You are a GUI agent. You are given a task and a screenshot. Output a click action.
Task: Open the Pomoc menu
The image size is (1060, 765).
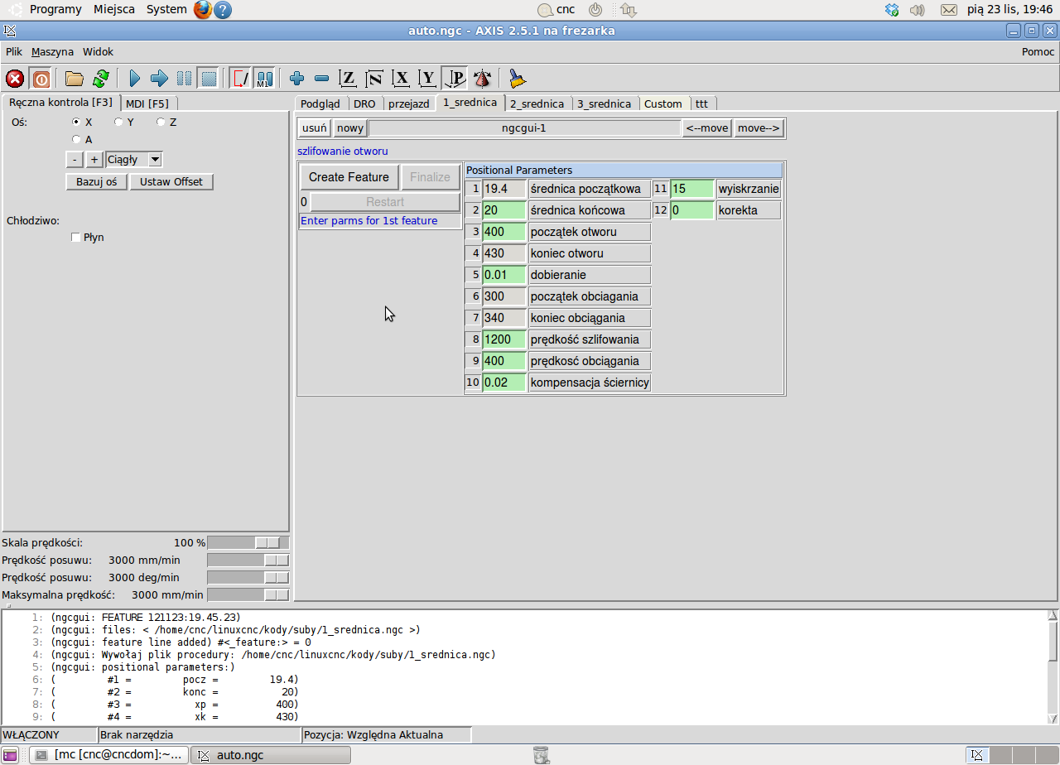click(x=1038, y=51)
